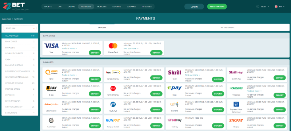Open the Esports menu
Screen dimensions: 291x131
[x=117, y=7]
